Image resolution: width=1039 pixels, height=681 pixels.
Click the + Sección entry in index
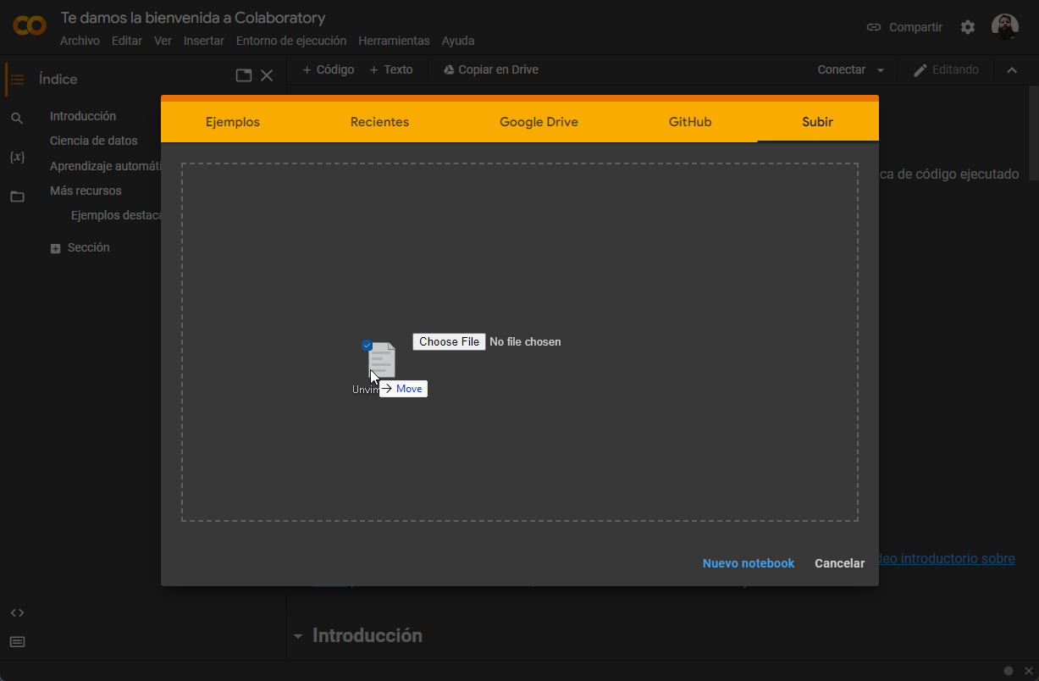[x=80, y=248]
